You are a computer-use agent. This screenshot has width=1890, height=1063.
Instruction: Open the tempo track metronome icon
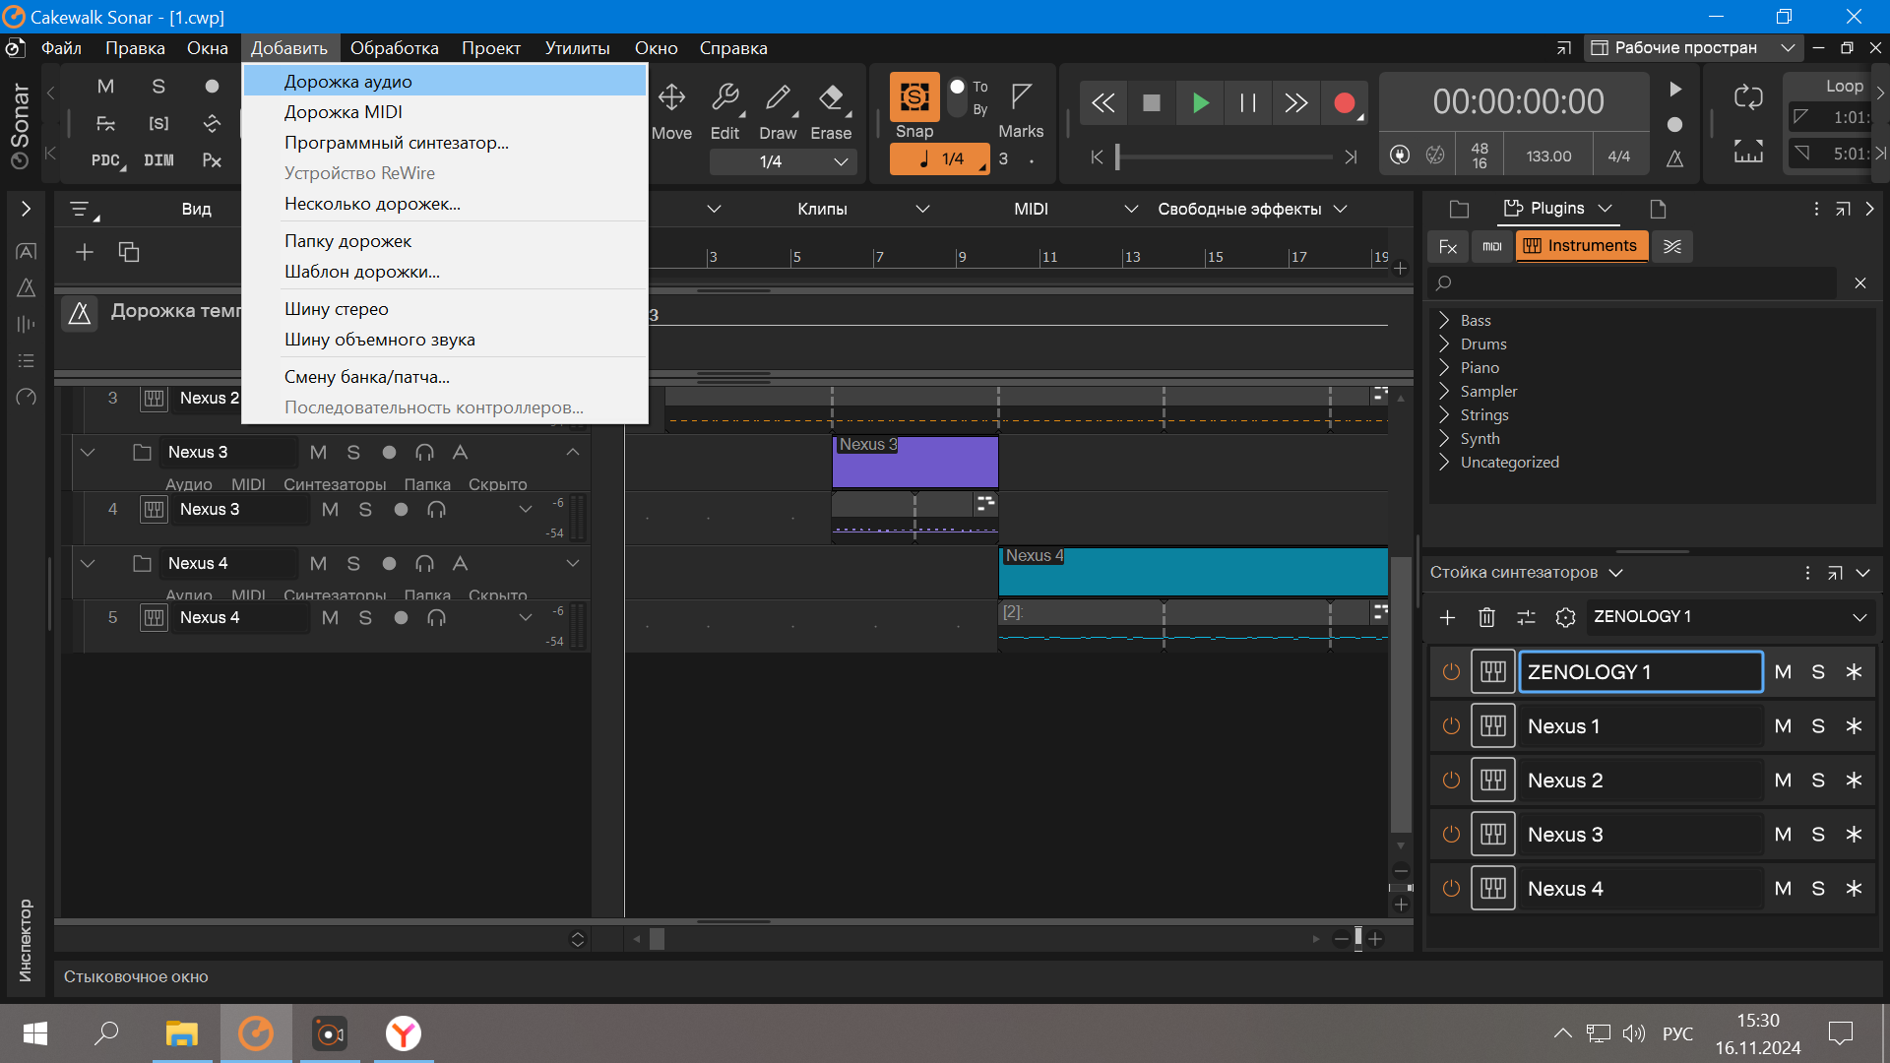tap(80, 314)
